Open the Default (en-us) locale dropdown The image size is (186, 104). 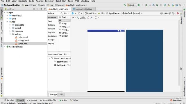click(132, 13)
